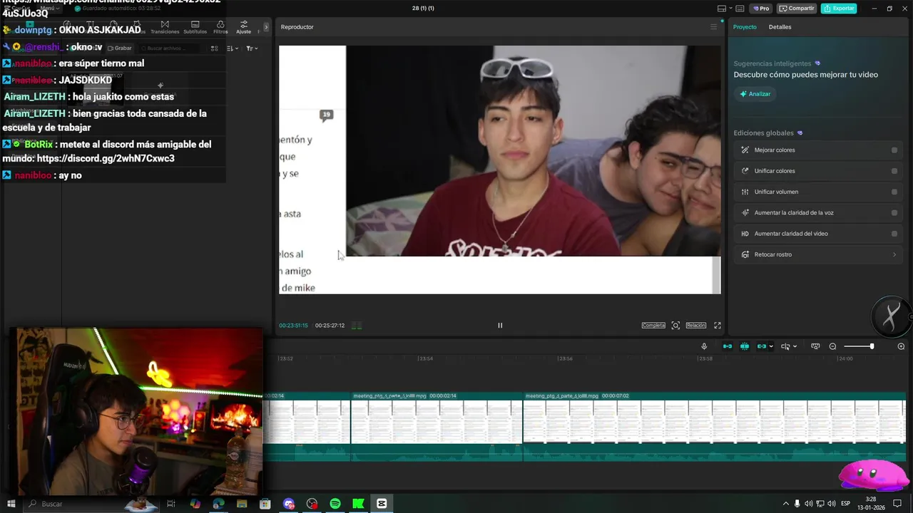Open Task View on the taskbar
Viewport: 913px width, 513px height.
[x=171, y=504]
